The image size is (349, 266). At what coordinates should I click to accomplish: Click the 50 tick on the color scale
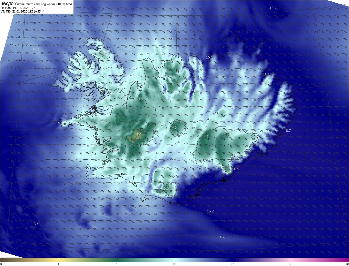(x=347, y=264)
